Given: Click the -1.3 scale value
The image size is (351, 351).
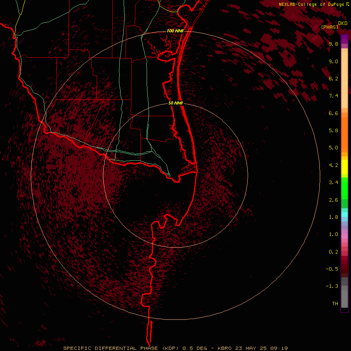Looking at the screenshot, I should [332, 286].
